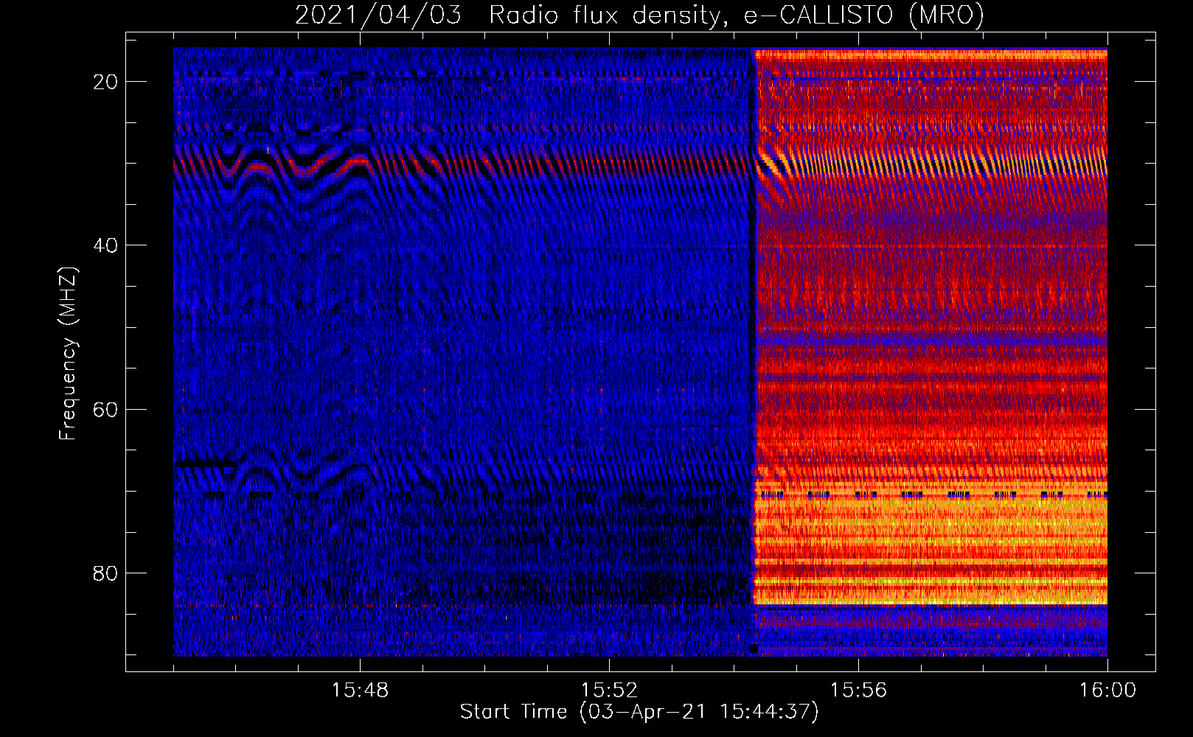This screenshot has width=1193, height=737.
Task: Select the "60" frequency tick label
Action: coord(106,409)
